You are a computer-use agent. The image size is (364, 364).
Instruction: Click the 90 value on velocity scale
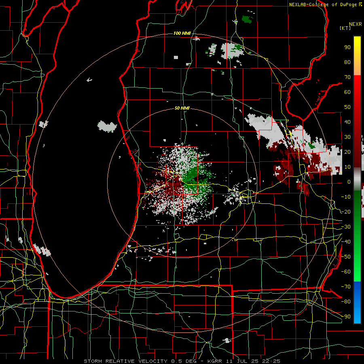point(347,47)
